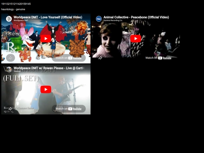Watch Love Yourself on YouTube
The height and width of the screenshot is (153, 204).
69,58
